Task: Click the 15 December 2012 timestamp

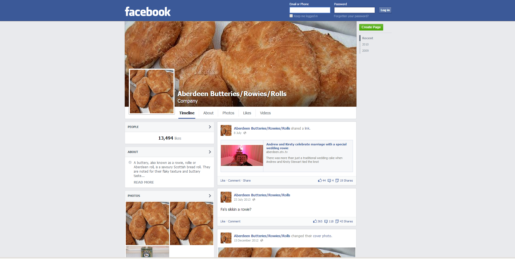Action: [x=246, y=240]
